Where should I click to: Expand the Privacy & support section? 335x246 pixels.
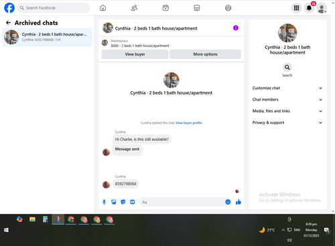[x=287, y=123]
